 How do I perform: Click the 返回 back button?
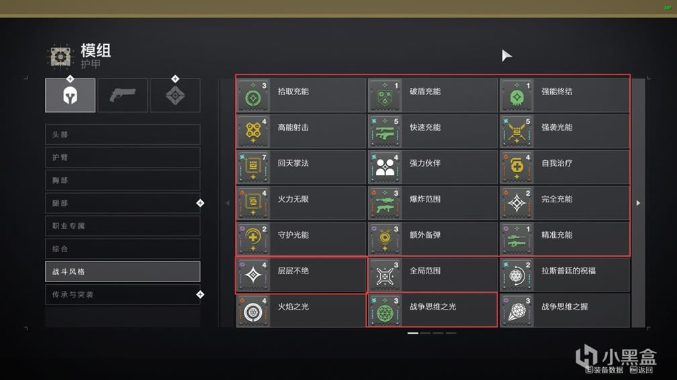click(x=641, y=370)
